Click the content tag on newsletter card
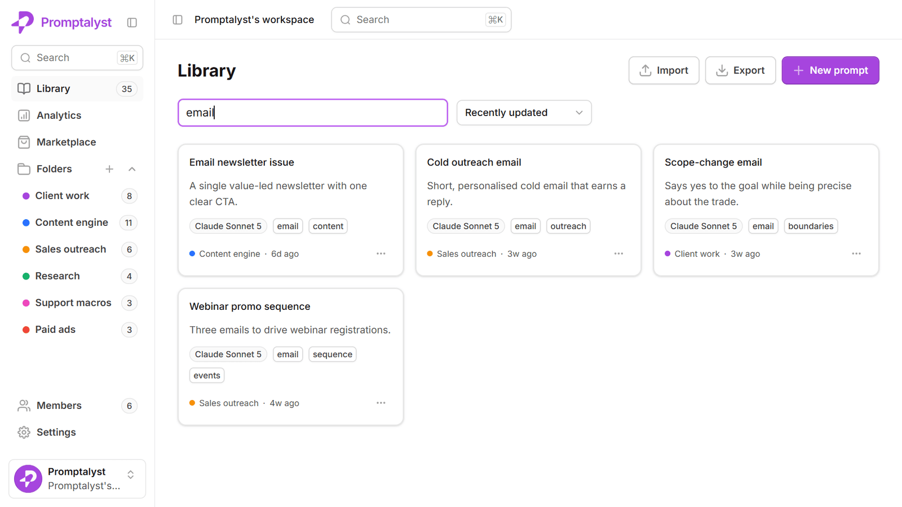 pyautogui.click(x=328, y=226)
